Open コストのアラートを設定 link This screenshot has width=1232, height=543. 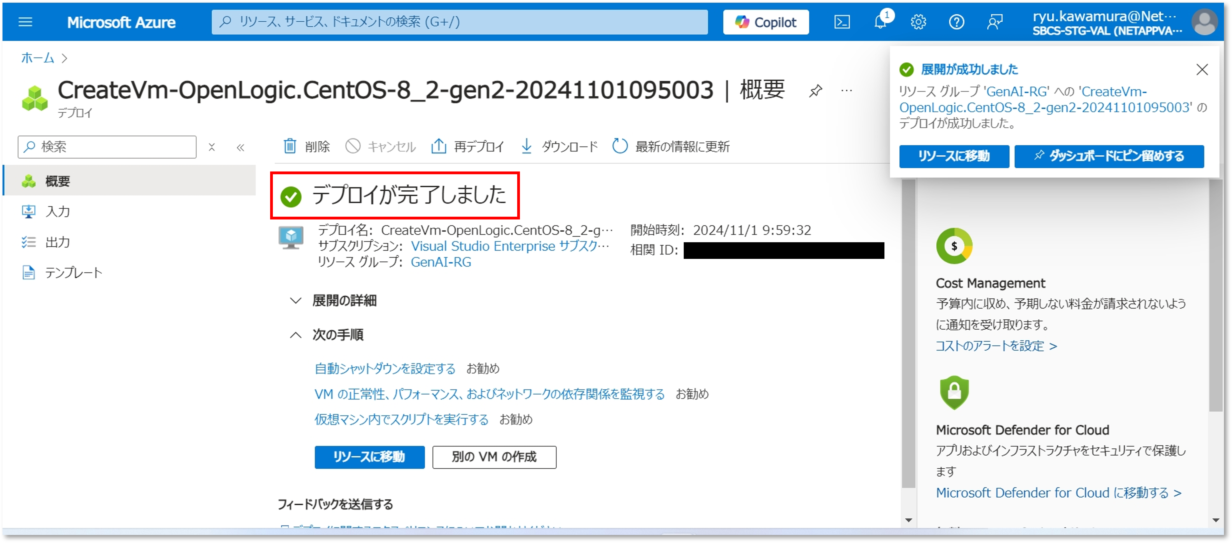point(996,346)
